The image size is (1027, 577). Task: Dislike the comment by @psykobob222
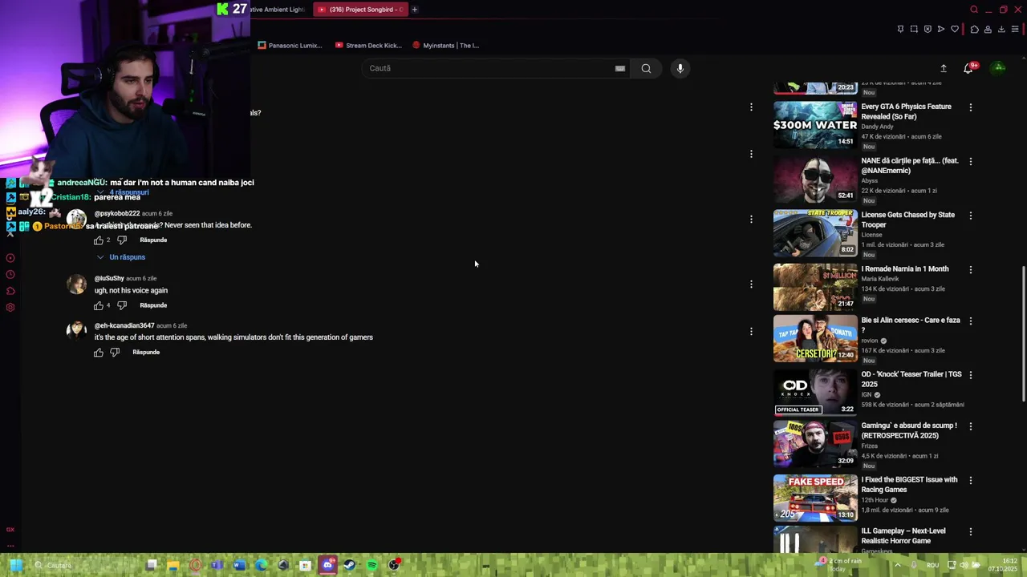coord(122,240)
